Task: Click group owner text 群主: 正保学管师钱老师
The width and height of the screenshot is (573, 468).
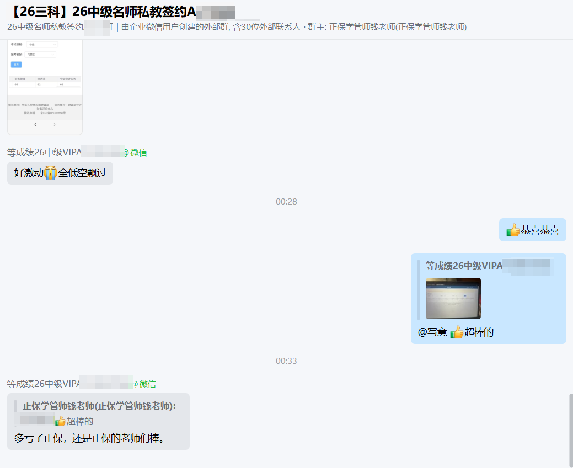Action: (x=387, y=27)
